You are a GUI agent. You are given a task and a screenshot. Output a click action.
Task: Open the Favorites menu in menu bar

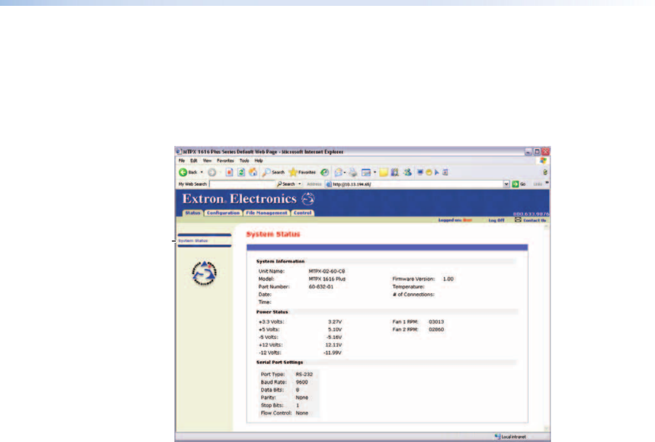coord(225,160)
